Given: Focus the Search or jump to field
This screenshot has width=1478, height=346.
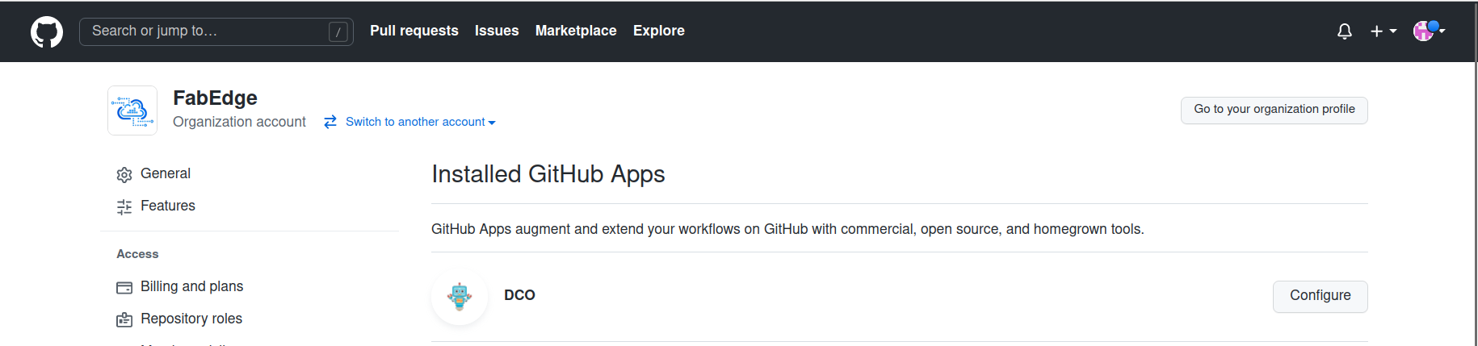Looking at the screenshot, I should point(216,31).
